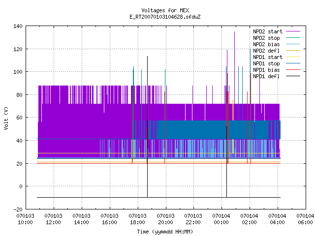This screenshot has width=315, height=236.
Task: Click the x-axis tick label '20:00'
Action: 165,222
